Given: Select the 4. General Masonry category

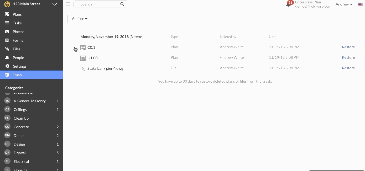Looking at the screenshot, I should tap(32, 101).
